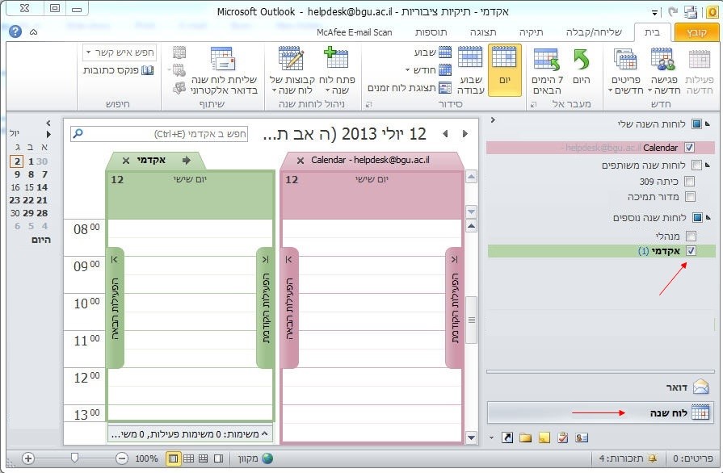Screen dimensions: 723x473
Task: Click the zoom slider handle
Action: coord(74,458)
